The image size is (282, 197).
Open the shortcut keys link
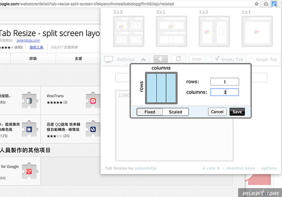241,168
